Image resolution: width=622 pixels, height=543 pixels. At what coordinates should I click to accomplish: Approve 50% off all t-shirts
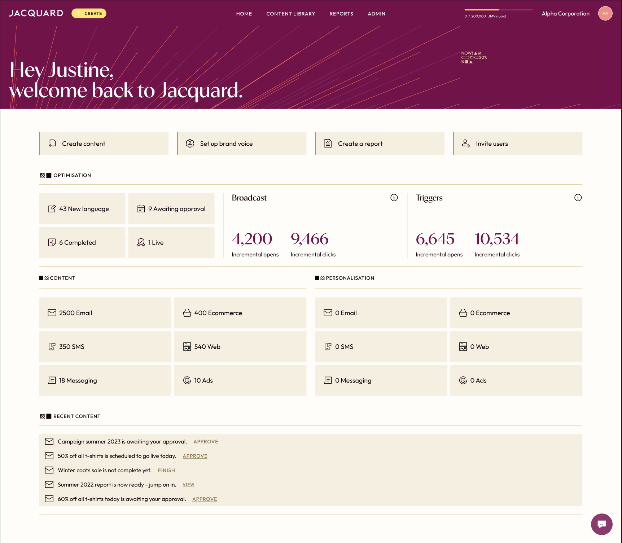[x=195, y=456]
